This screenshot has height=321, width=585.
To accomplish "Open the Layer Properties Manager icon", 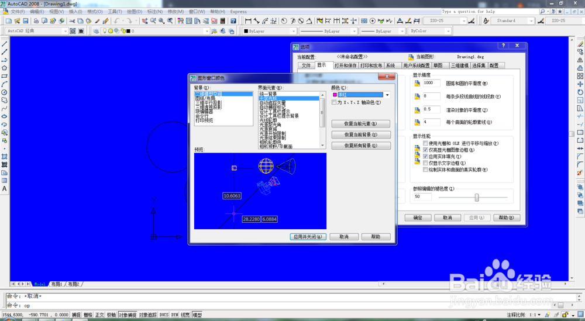I will 96,31.
